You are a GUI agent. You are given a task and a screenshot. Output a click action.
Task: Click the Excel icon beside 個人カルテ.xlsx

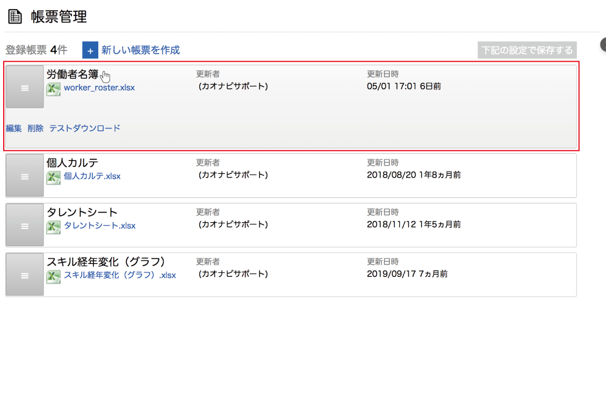pyautogui.click(x=53, y=177)
